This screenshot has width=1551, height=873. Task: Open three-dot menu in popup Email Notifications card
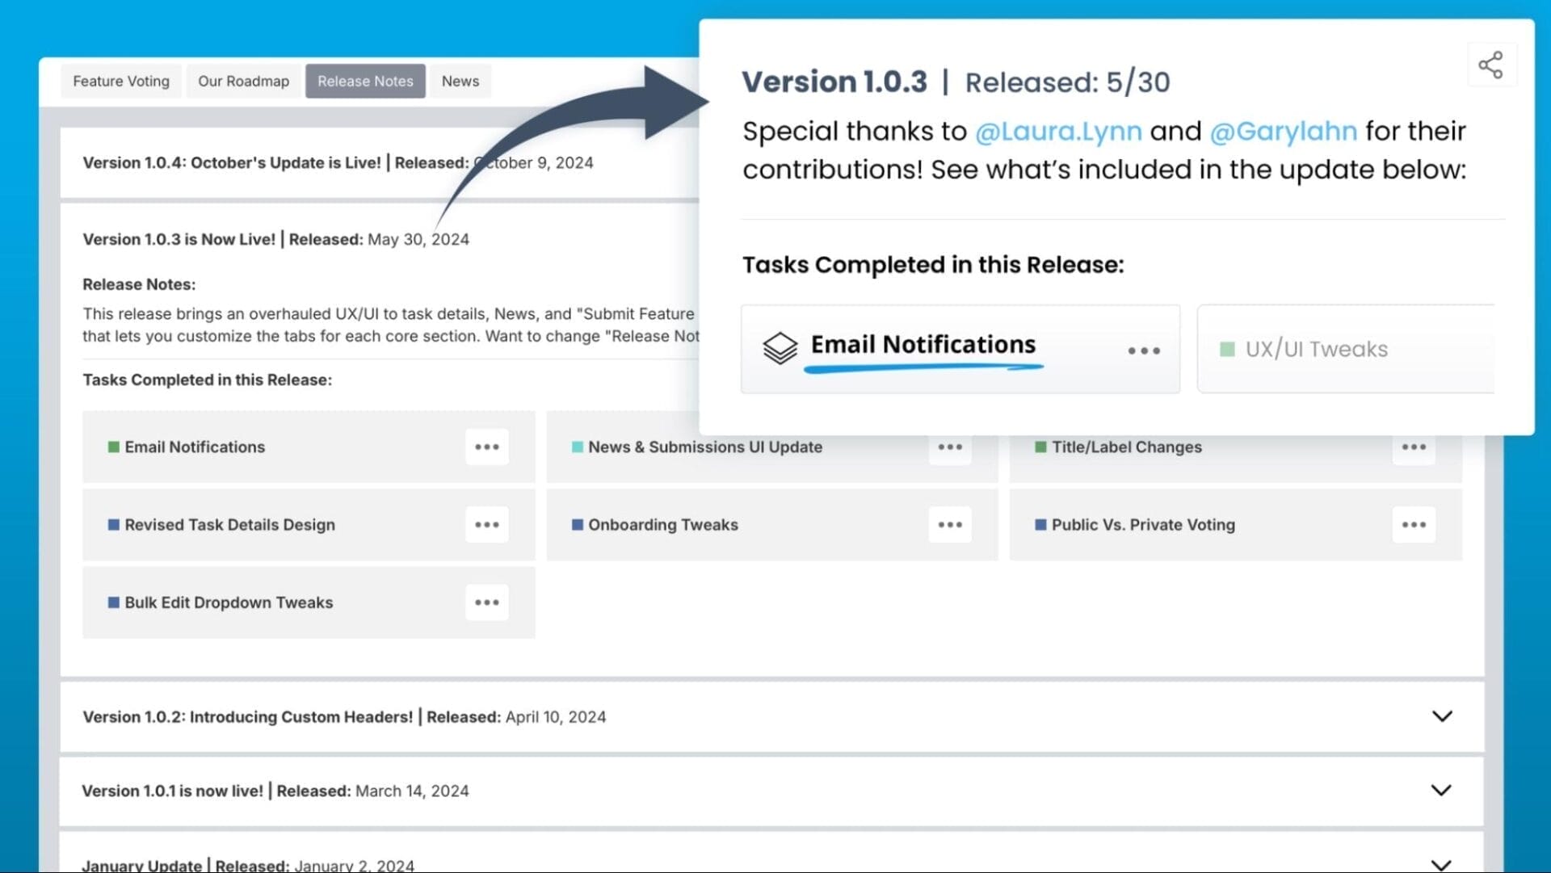(x=1144, y=350)
